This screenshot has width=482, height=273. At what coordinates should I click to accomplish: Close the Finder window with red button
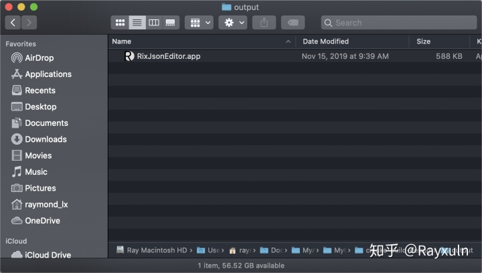[9, 7]
